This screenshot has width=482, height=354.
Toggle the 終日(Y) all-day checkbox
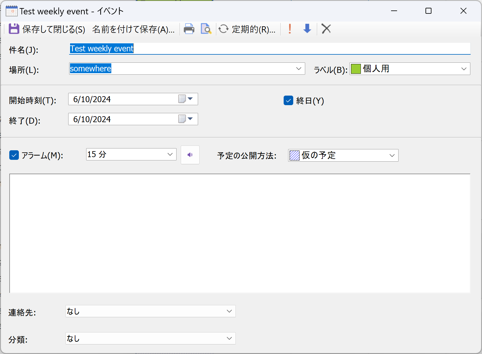(x=288, y=101)
